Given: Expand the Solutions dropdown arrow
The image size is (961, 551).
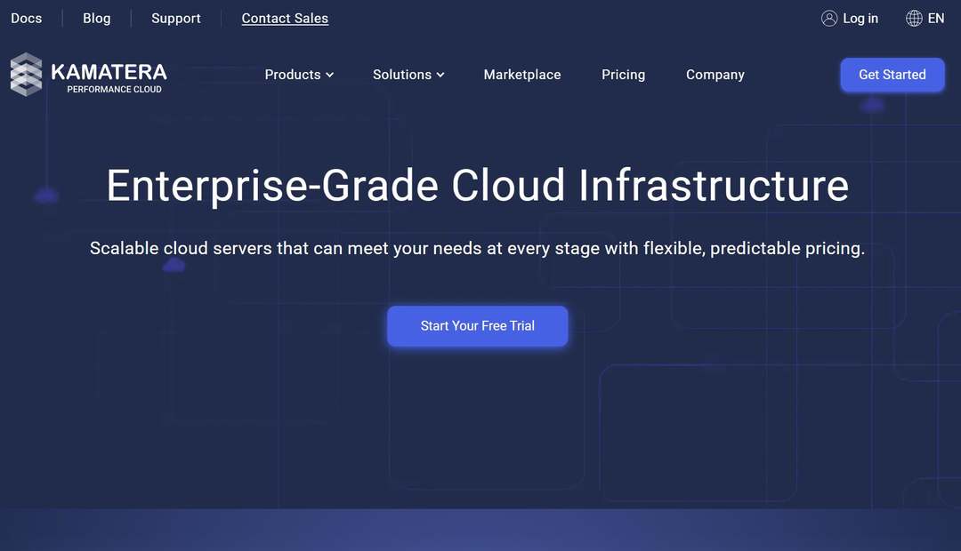Looking at the screenshot, I should pyautogui.click(x=440, y=76).
